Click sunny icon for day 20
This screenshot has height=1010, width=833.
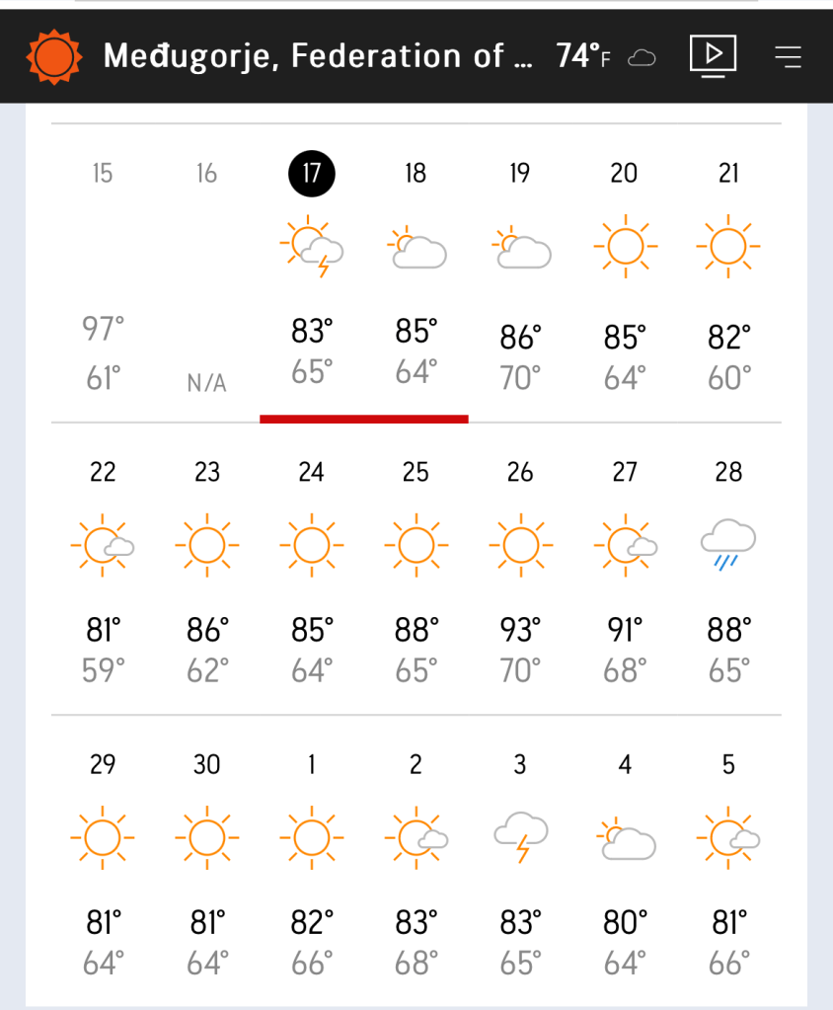point(625,244)
